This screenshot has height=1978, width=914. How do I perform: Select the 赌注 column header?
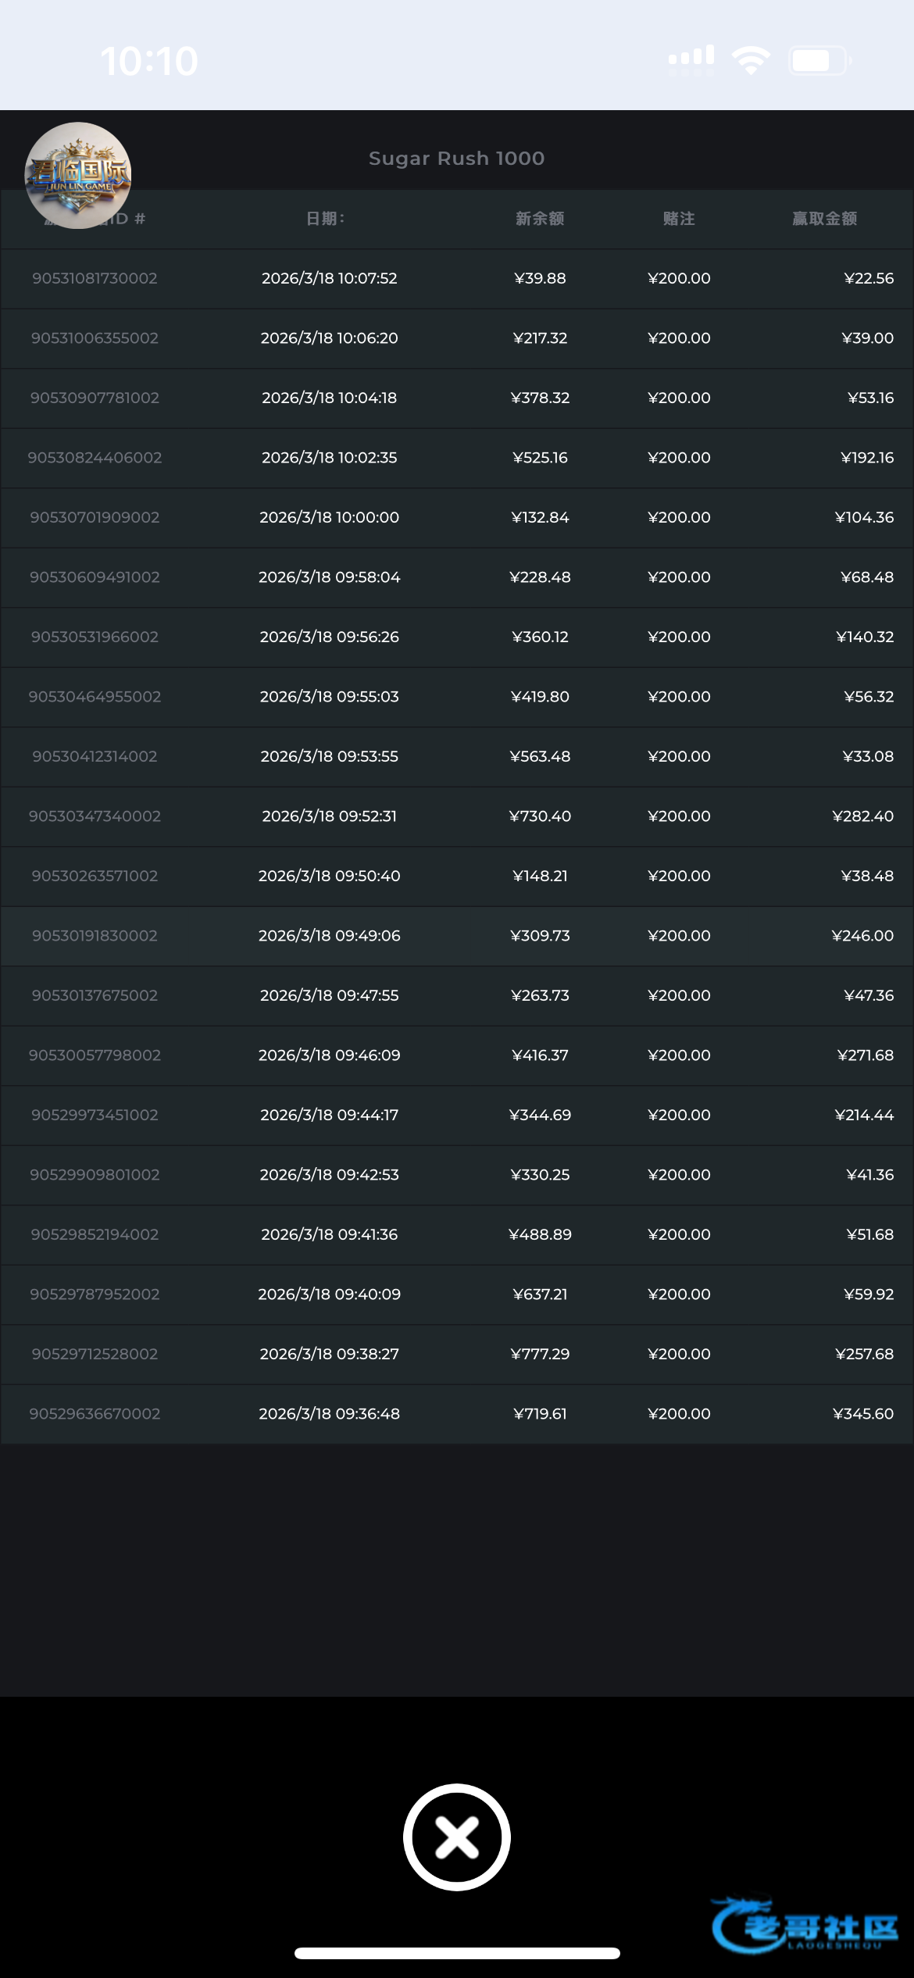coord(679,219)
